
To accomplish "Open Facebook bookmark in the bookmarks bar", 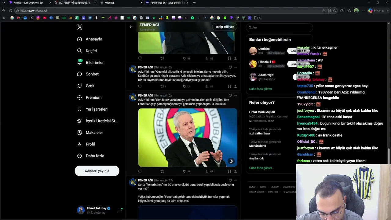I will coord(51,18).
